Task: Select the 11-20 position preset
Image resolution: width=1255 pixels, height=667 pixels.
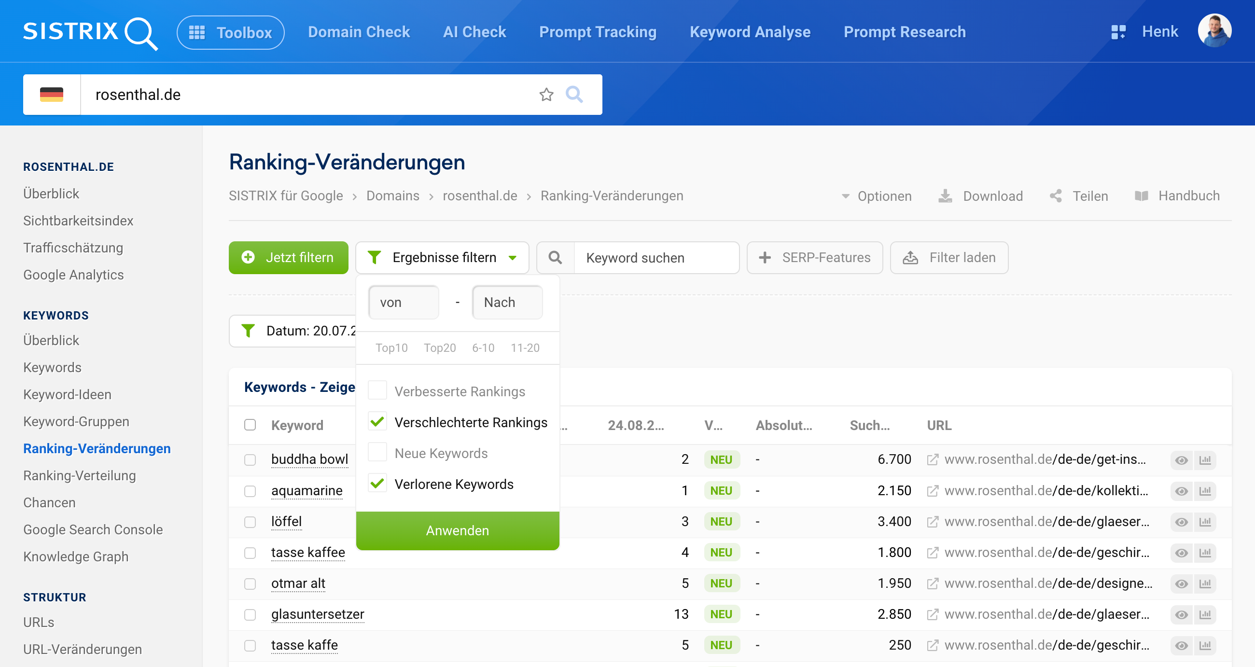Action: (525, 348)
